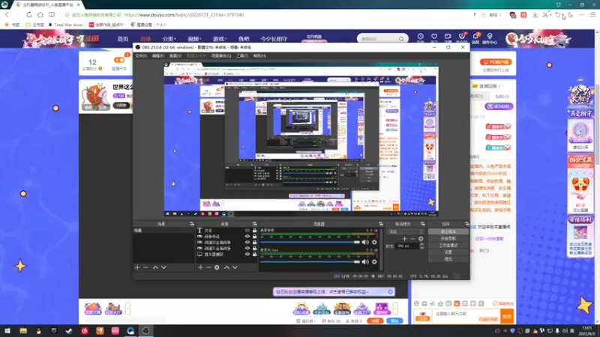Adjust the desktop audio volume slider
Image resolution: width=600 pixels, height=337 pixels.
(x=310, y=242)
